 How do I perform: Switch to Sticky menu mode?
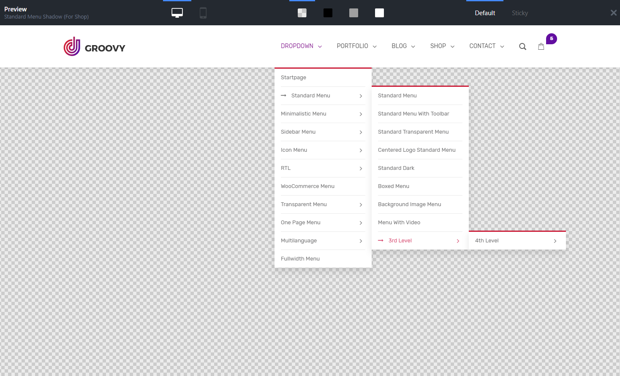[519, 13]
